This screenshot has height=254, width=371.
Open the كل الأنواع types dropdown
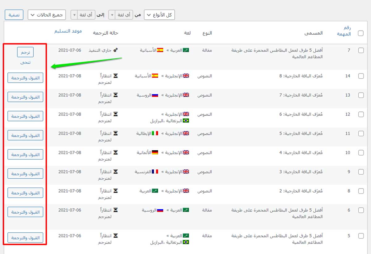(160, 15)
